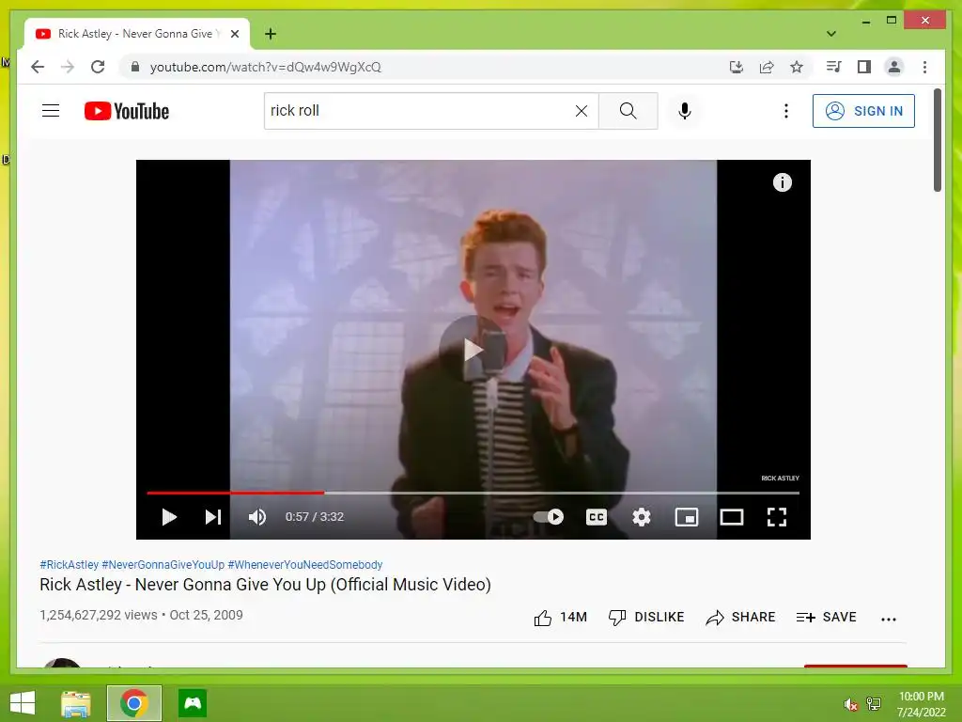Click the 1,254,627,292 views text
Viewport: 962px width, 722px height.
pyautogui.click(x=98, y=615)
